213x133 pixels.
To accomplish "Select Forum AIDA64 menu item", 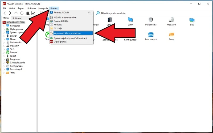I will [x=61, y=21].
